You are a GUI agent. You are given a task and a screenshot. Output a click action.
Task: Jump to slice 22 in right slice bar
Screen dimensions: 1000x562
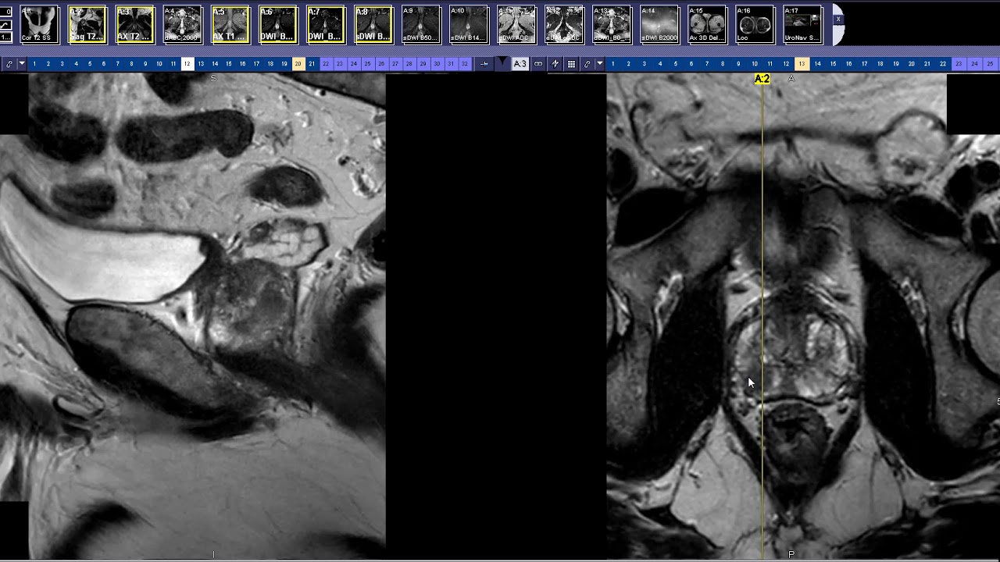[x=943, y=64]
